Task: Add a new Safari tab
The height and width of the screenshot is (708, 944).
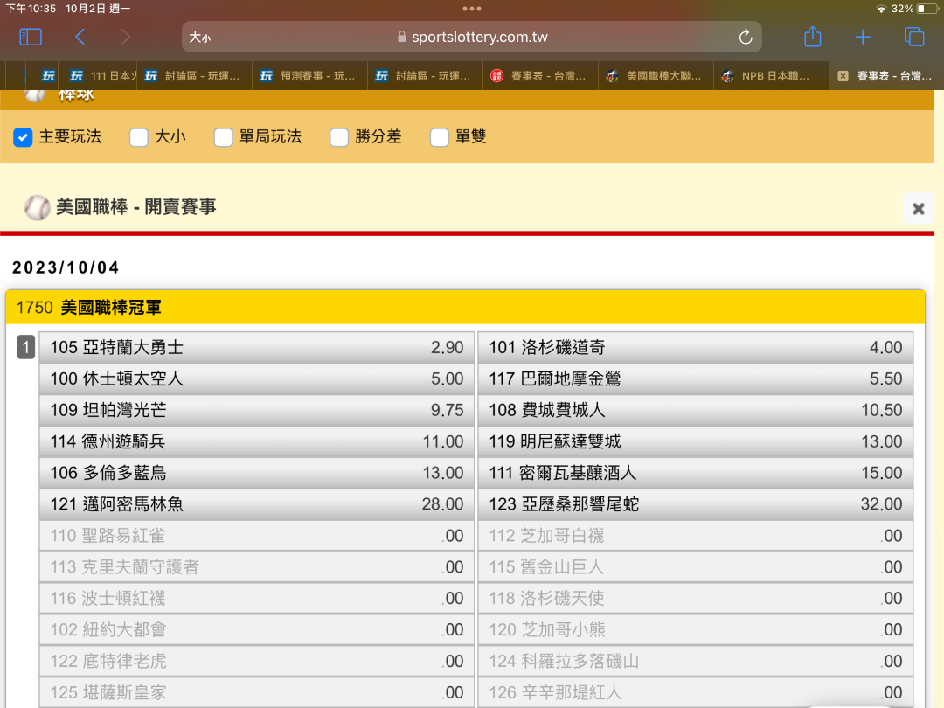Action: pos(863,38)
